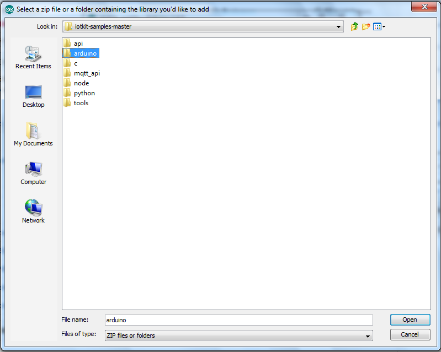441x352 pixels.
Task: Select the api folder
Action: 73,44
